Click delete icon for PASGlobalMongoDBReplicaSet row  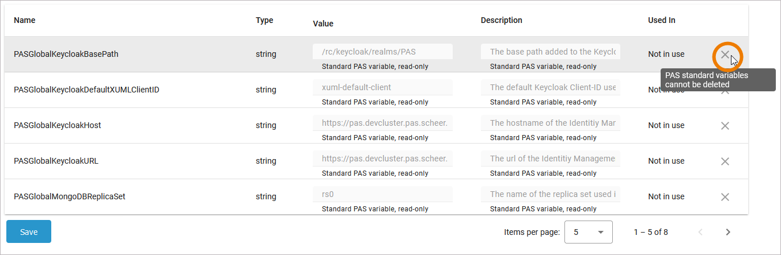pos(725,197)
